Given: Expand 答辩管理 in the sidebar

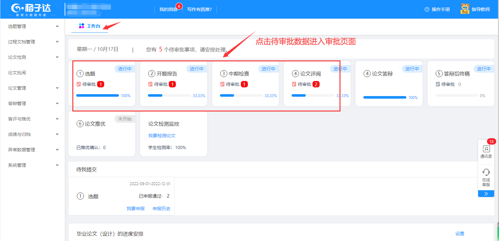Looking at the screenshot, I should coord(57,103).
